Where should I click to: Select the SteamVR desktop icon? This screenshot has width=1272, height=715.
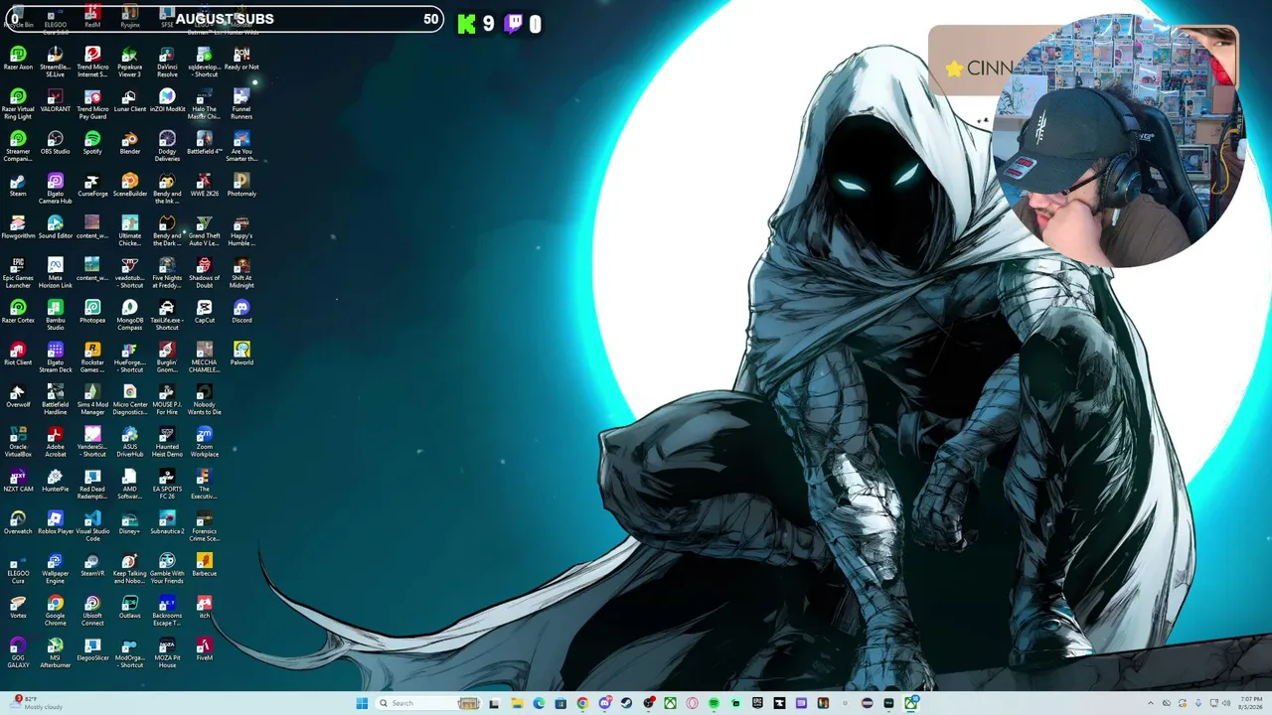click(92, 566)
